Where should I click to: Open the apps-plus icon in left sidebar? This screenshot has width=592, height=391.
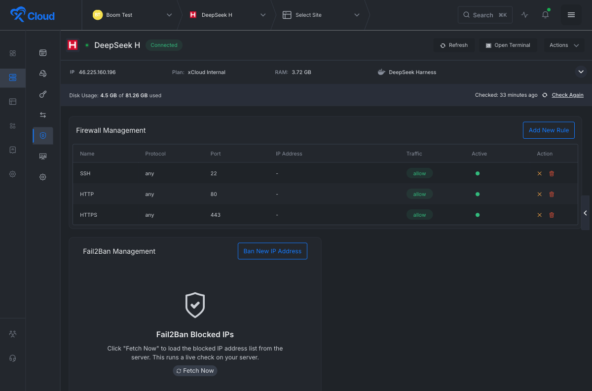pyautogui.click(x=13, y=126)
